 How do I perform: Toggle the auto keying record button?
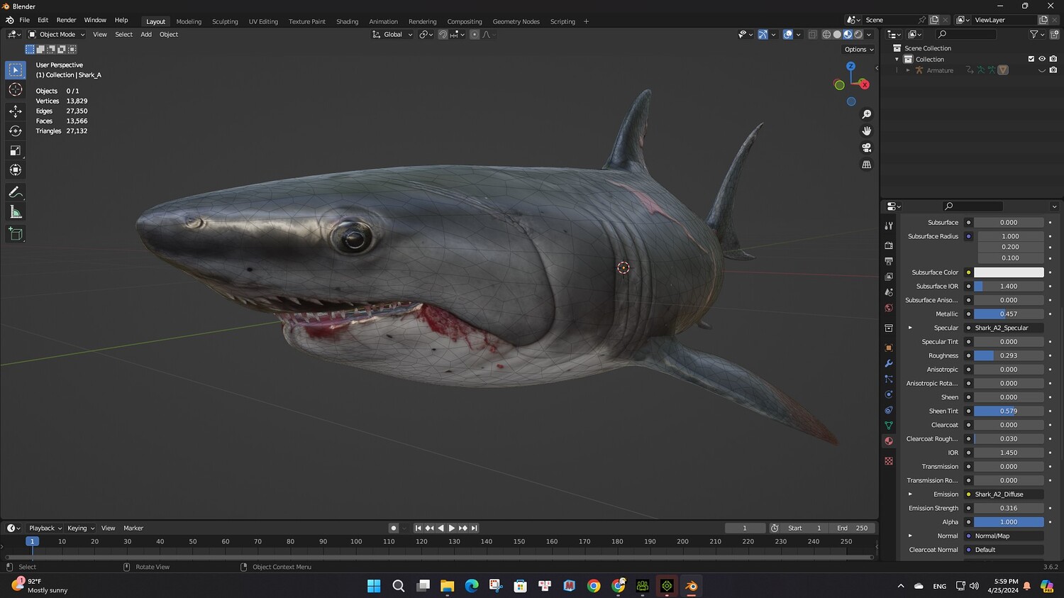(393, 528)
